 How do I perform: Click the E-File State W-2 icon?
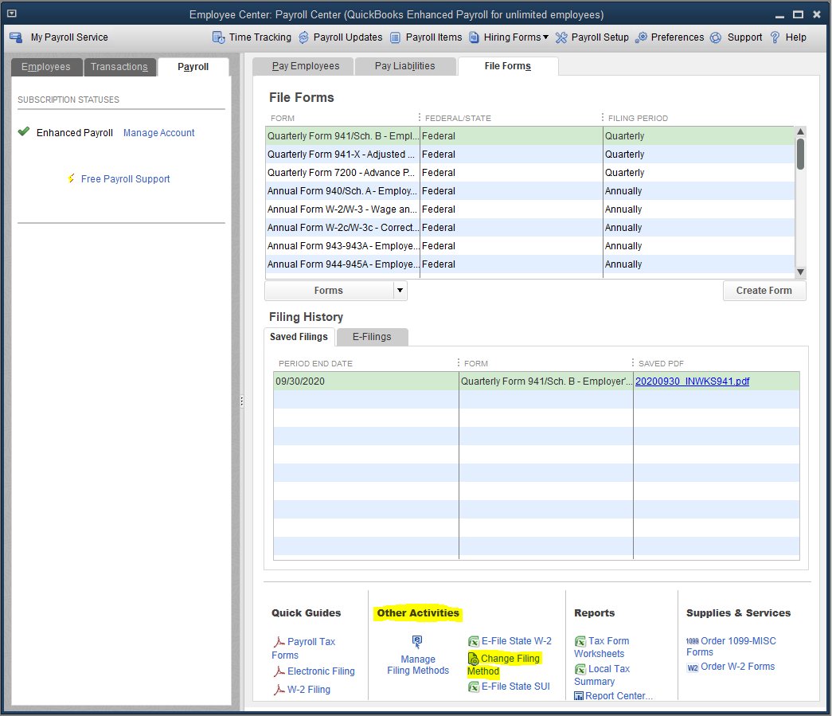coord(473,642)
